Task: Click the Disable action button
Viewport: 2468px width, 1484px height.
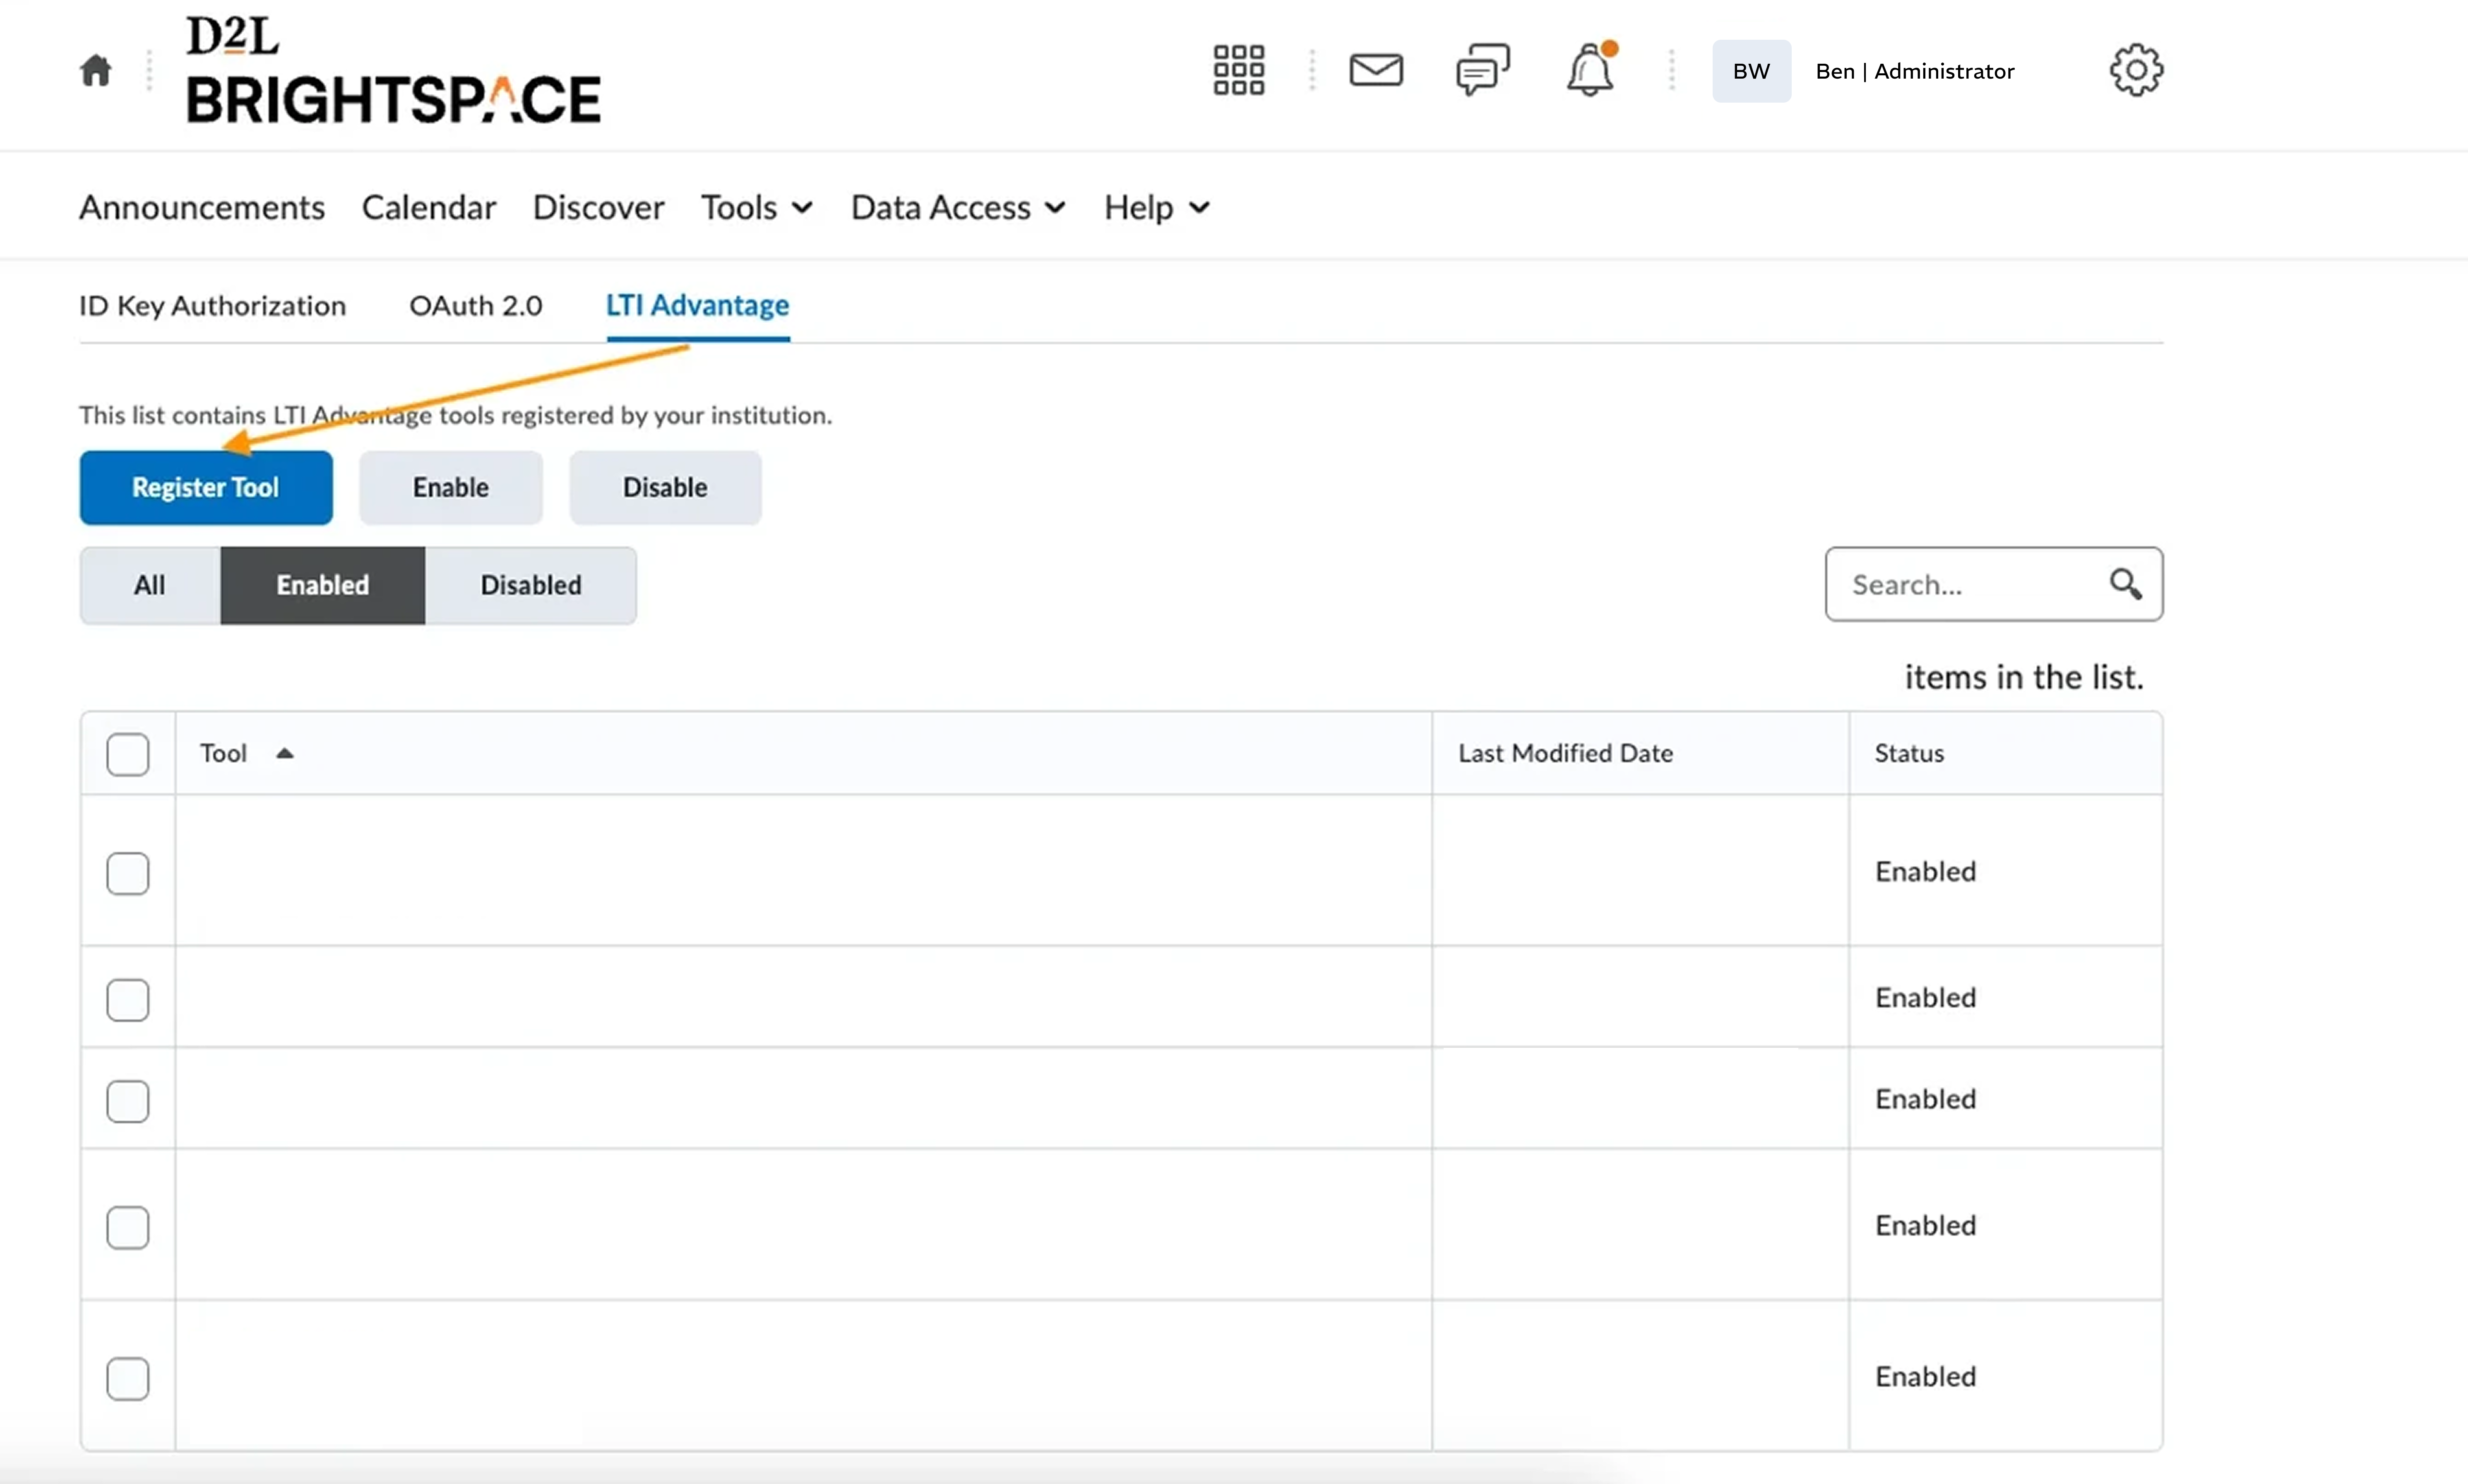Action: click(665, 487)
